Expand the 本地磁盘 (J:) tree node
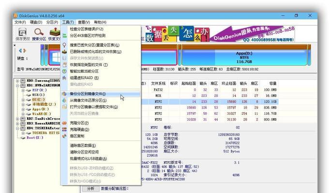 point(23,104)
